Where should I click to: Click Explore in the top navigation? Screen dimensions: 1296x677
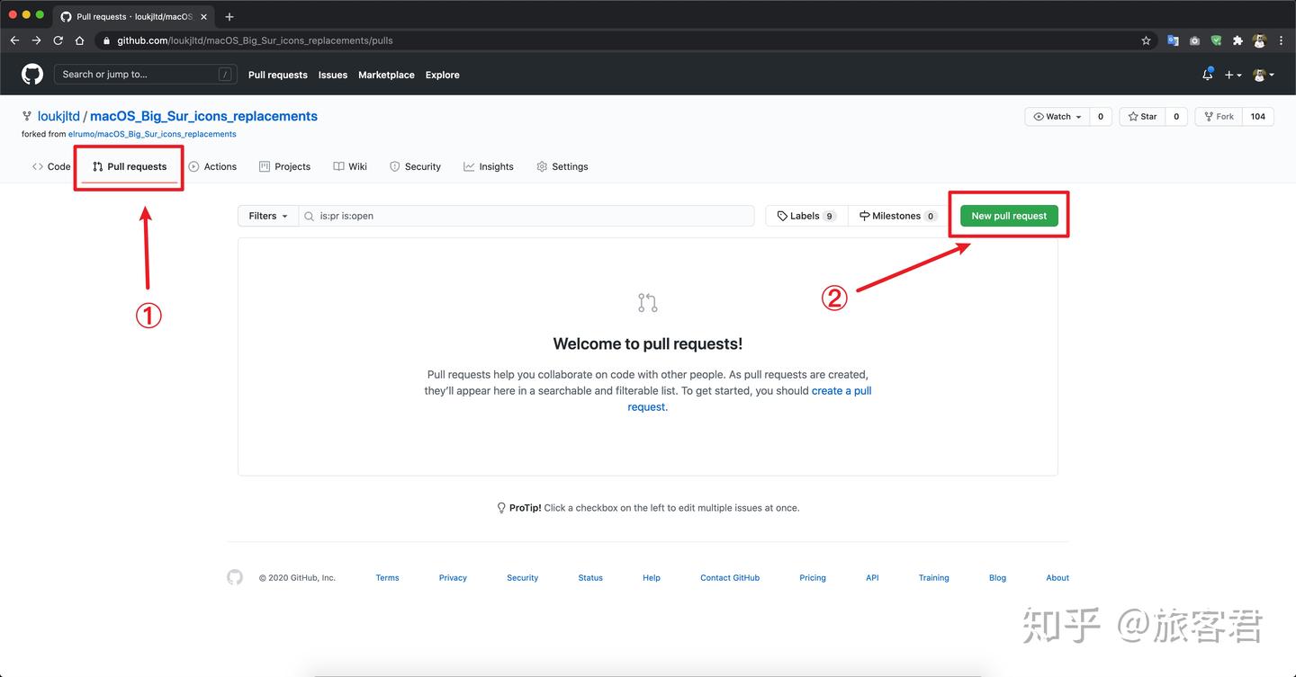pos(442,76)
